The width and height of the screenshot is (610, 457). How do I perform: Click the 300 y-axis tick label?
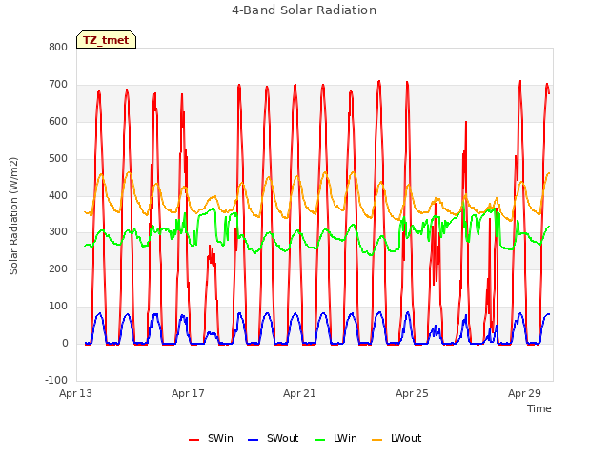pos(58,232)
